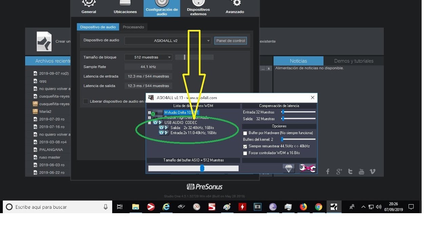The width and height of the screenshot is (434, 244).
Task: Switch to the Dispositivo de audio tab
Action: [x=98, y=27]
